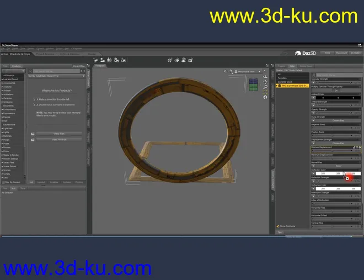The height and width of the screenshot is (280, 364).
Task: Click the zoom magnifier viewport control
Action: point(265,87)
